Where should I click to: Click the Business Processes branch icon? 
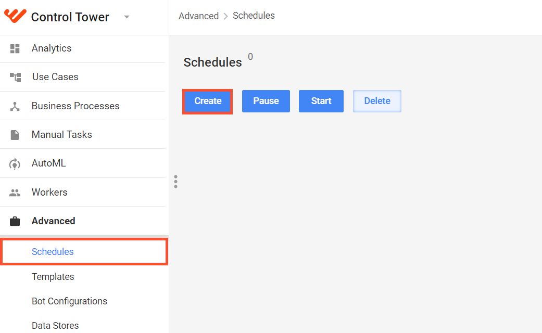15,106
